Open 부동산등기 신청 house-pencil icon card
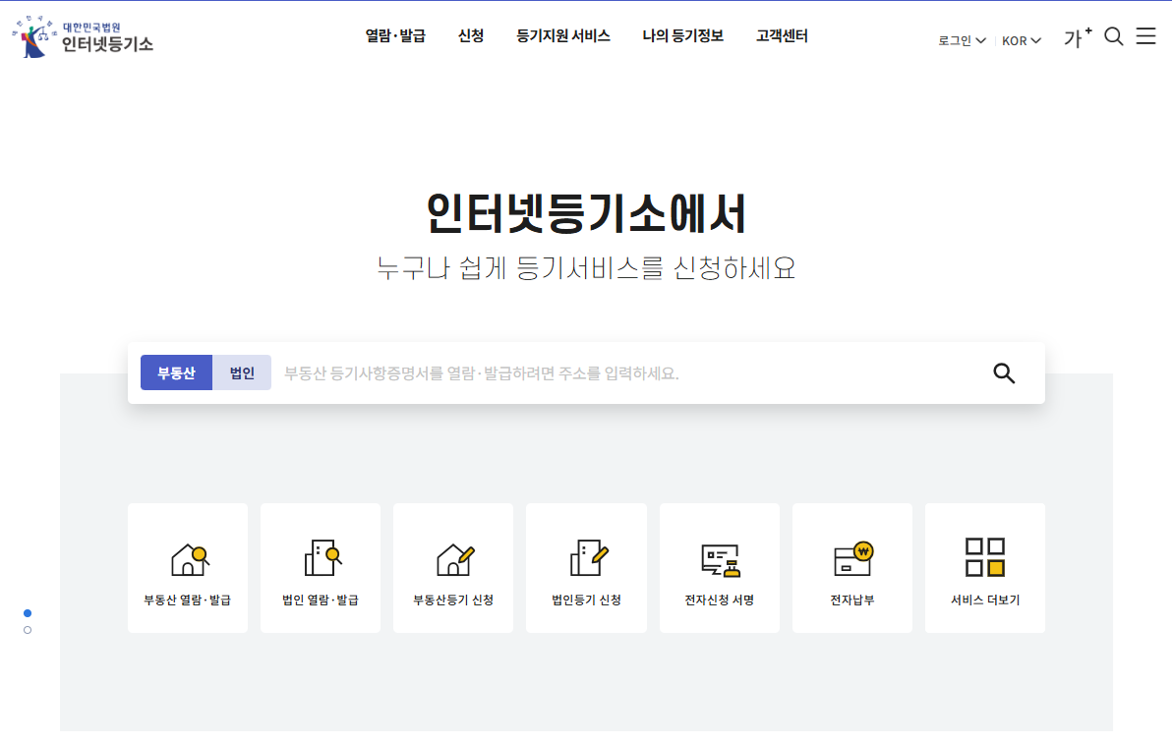The width and height of the screenshot is (1172, 743). [x=453, y=568]
